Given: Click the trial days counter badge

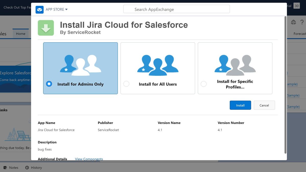Looking at the screenshot, I should (296, 6).
